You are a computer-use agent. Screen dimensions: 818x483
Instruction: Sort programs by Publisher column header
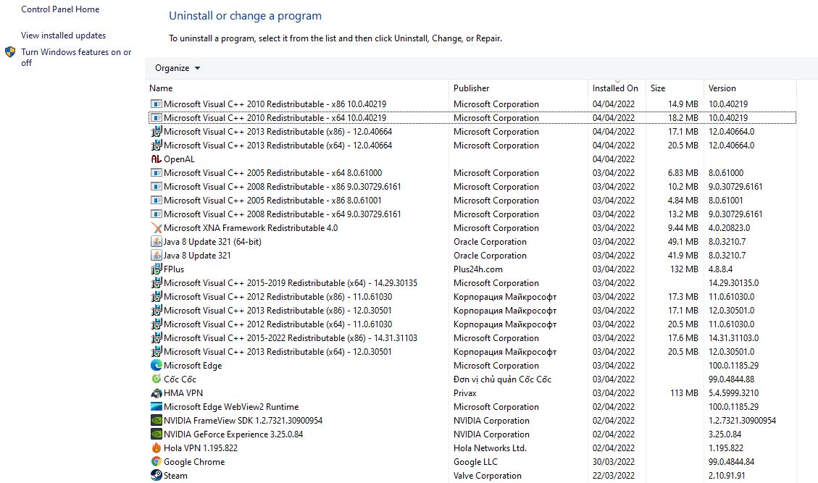point(472,88)
